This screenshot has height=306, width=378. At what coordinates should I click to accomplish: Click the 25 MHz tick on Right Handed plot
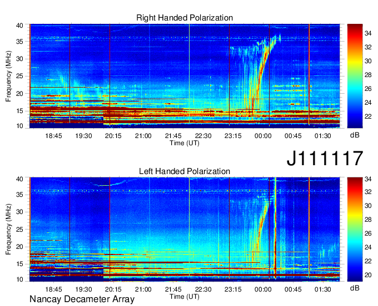(x=19, y=76)
